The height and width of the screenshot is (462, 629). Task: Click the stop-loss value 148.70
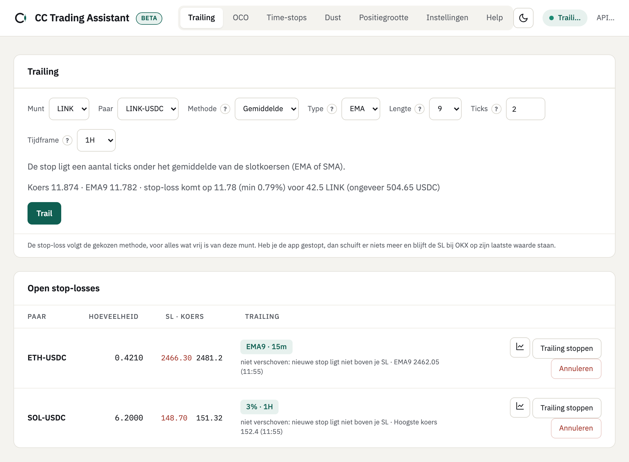point(174,418)
